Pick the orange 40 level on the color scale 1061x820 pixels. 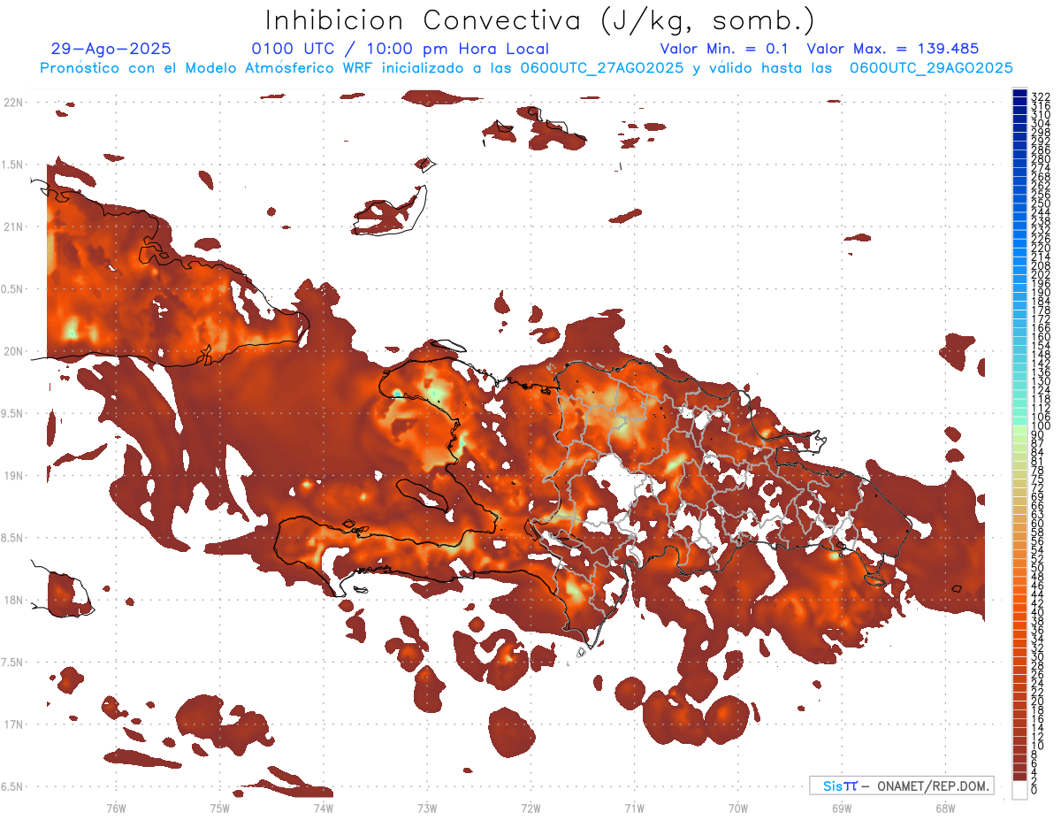coord(1020,612)
